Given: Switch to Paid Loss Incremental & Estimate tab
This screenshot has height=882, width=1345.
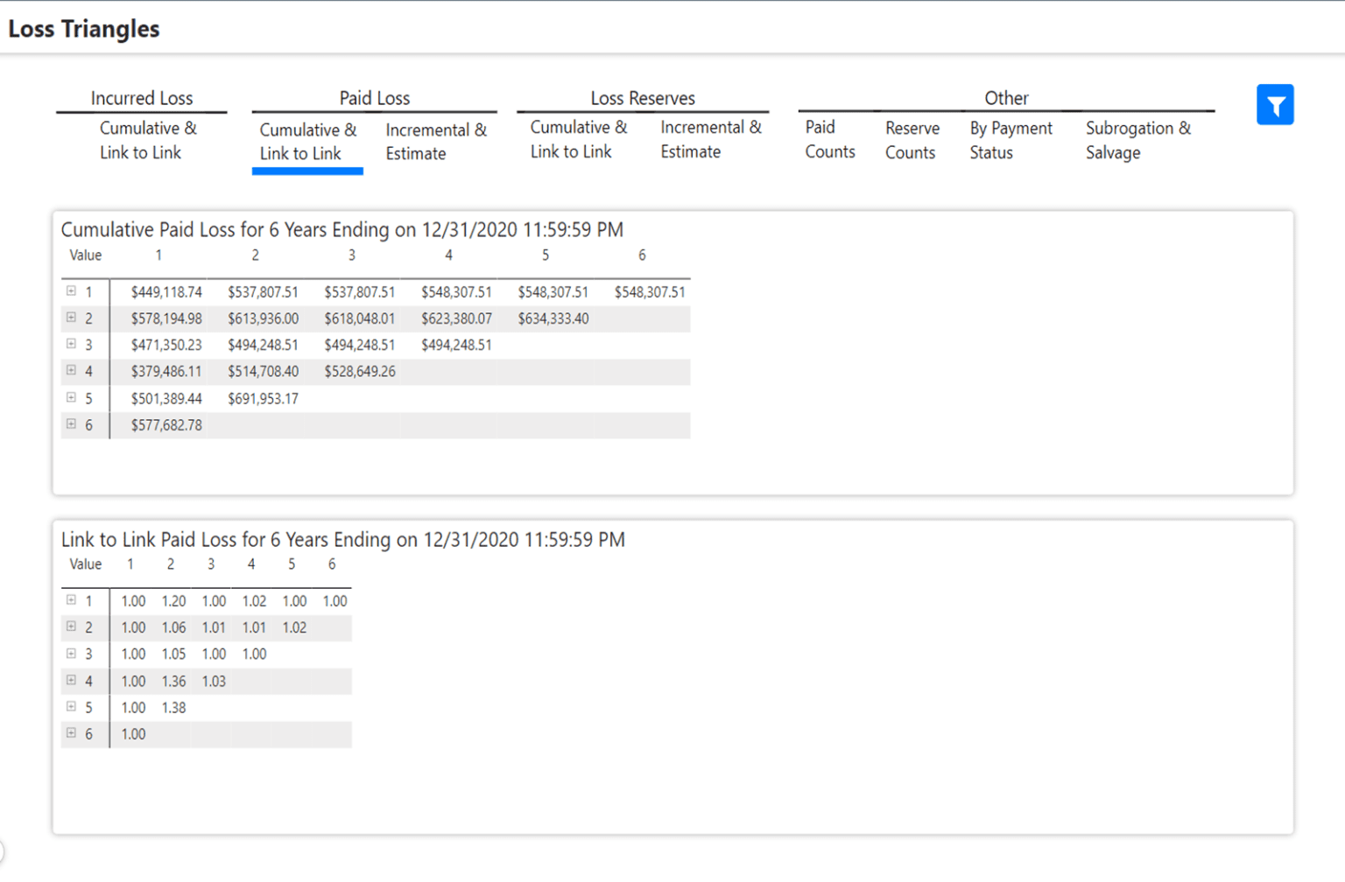Looking at the screenshot, I should [435, 142].
